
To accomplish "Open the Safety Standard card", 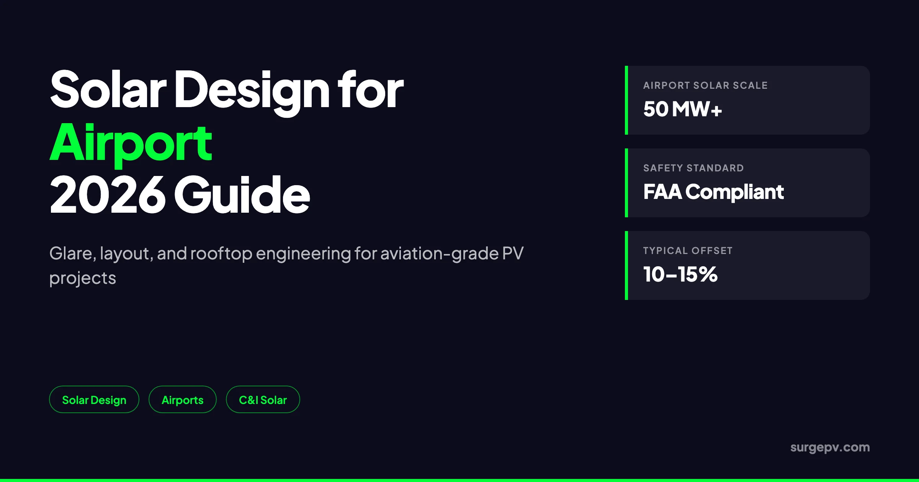I will [x=747, y=183].
